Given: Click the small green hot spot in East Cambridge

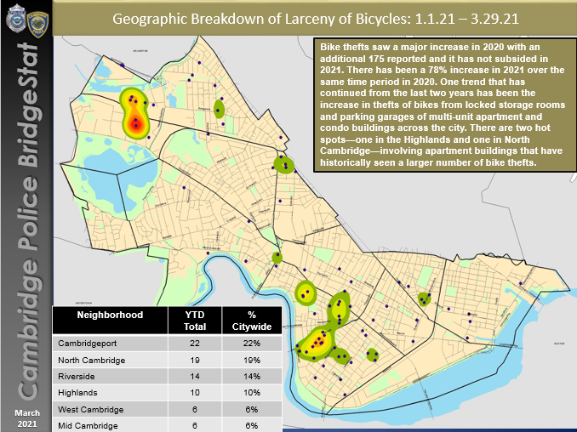Looking at the screenshot, I should coord(423,298).
